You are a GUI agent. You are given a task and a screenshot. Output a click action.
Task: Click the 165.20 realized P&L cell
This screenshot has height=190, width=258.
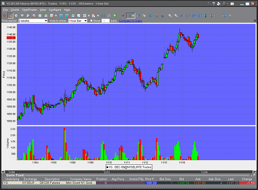coord(151,183)
